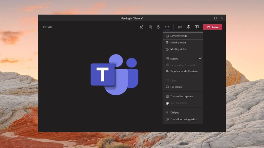
Task: Select the Dial pad grid icon
Action: point(167,113)
